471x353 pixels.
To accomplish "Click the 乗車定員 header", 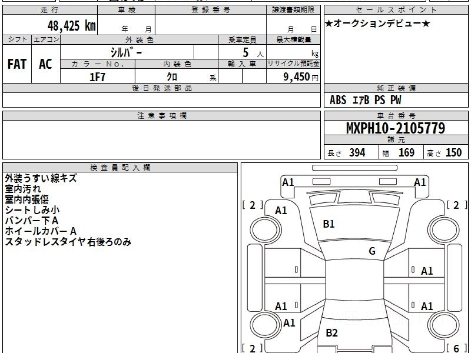I will 242,40.
